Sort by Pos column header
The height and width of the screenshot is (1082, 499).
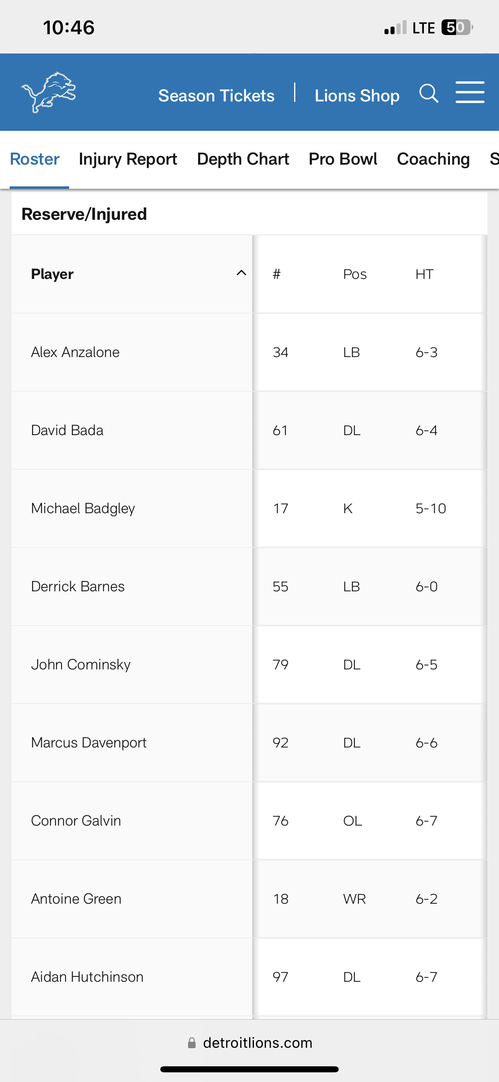pyautogui.click(x=355, y=274)
